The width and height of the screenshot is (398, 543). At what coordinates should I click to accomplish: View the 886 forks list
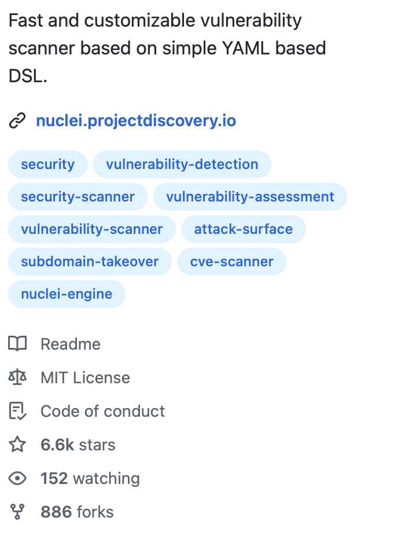click(x=77, y=512)
